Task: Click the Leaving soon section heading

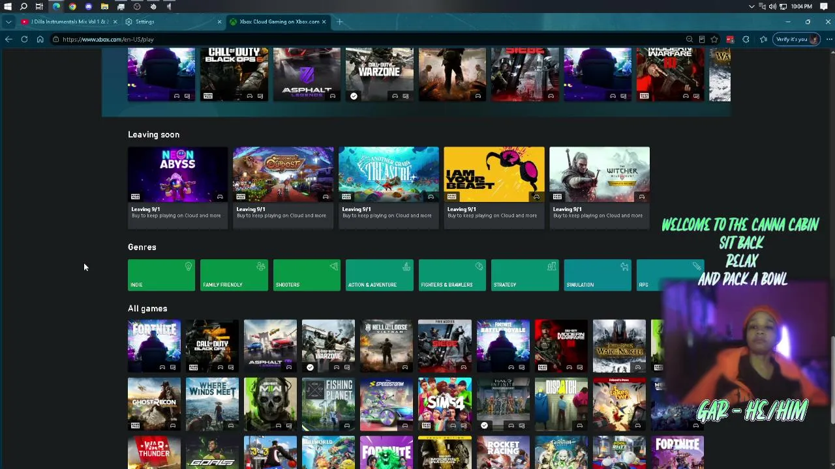Action: pos(153,134)
